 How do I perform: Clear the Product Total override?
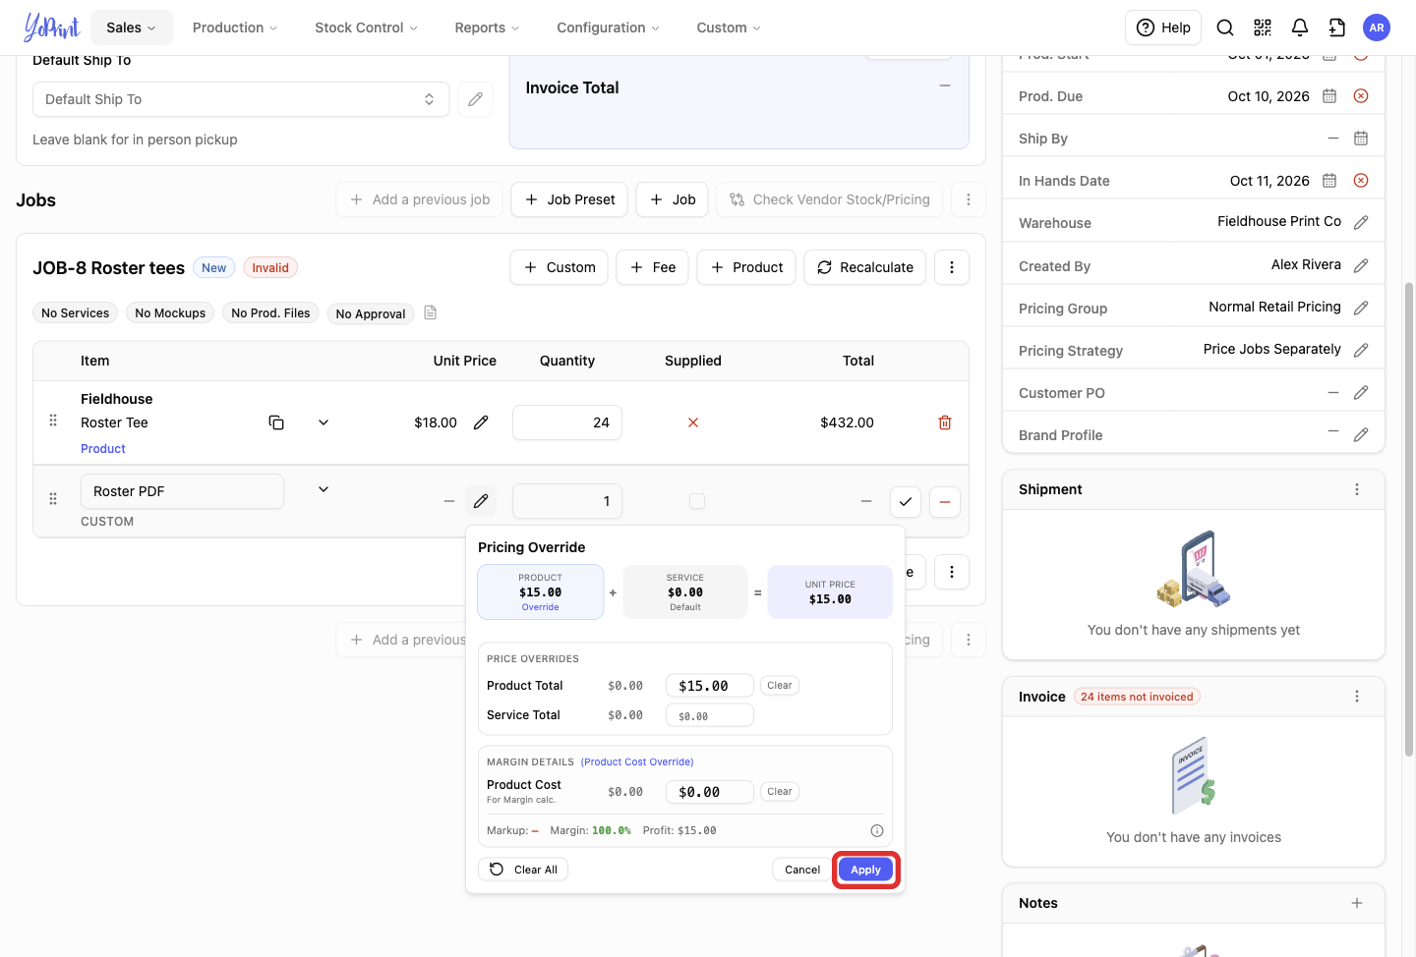click(780, 686)
